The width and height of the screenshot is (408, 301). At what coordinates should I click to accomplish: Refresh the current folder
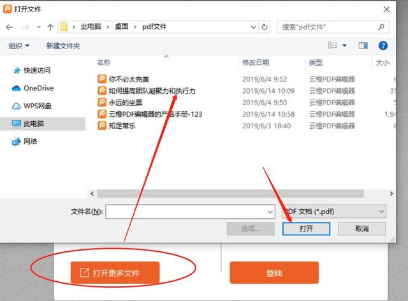(265, 27)
